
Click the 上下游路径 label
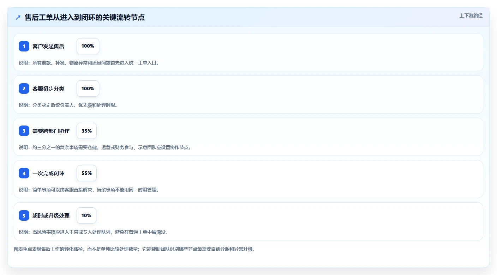coord(471,16)
